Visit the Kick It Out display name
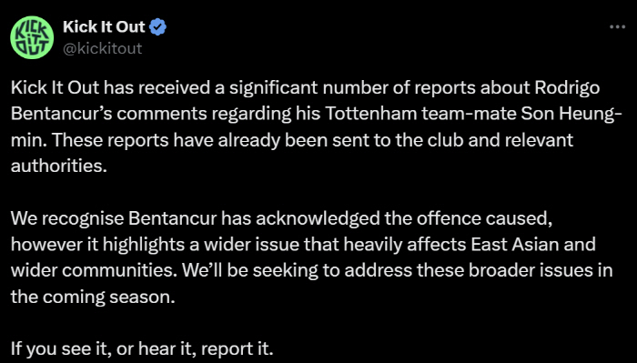Screen dimensions: 637x363 click(104, 26)
